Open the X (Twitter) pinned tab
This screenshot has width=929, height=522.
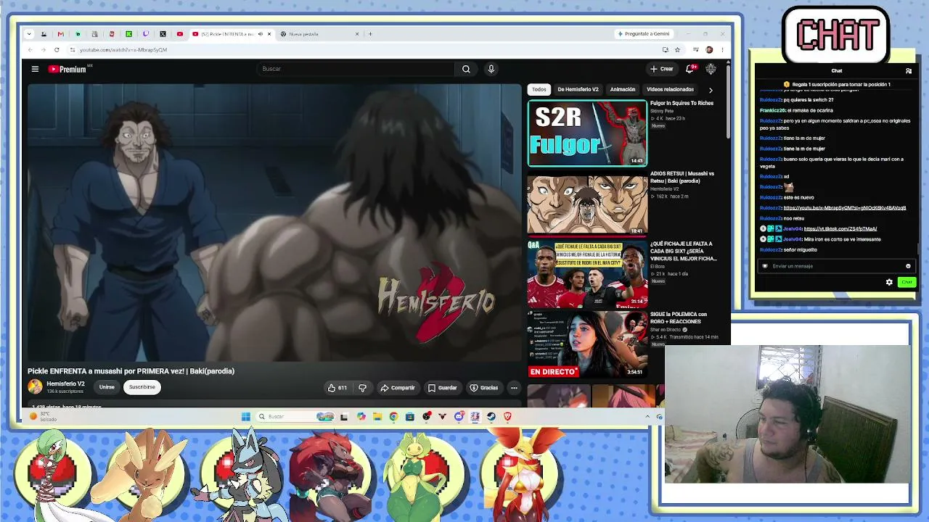163,34
